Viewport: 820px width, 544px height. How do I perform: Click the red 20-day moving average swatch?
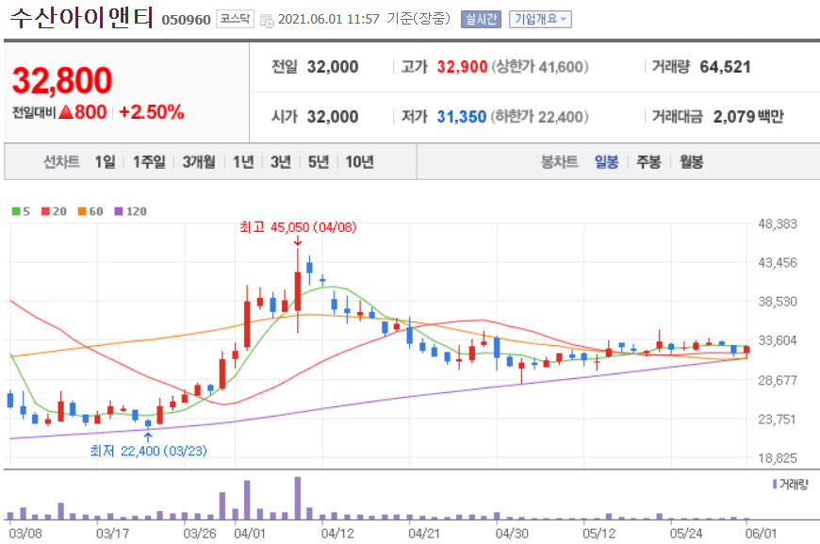tap(45, 211)
